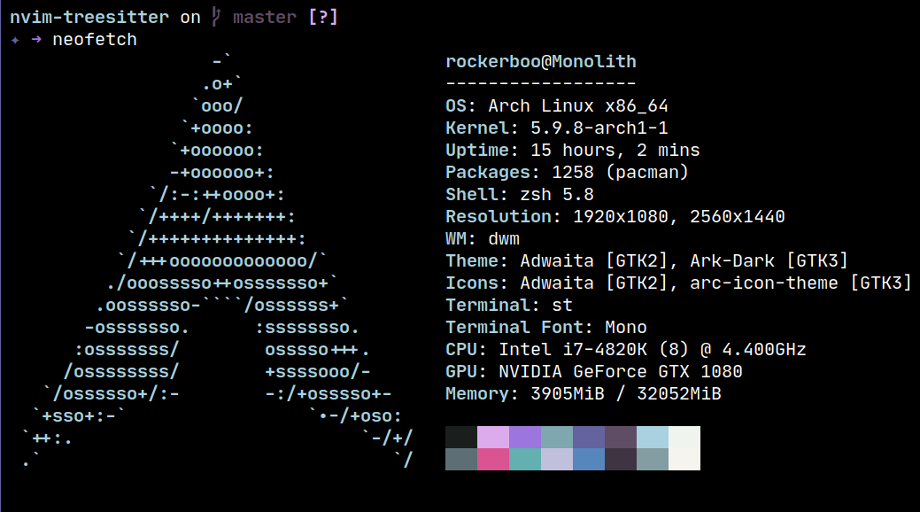The width and height of the screenshot is (920, 512).
Task: Click the bright blue swatch in bottom palette row
Action: tap(589, 459)
